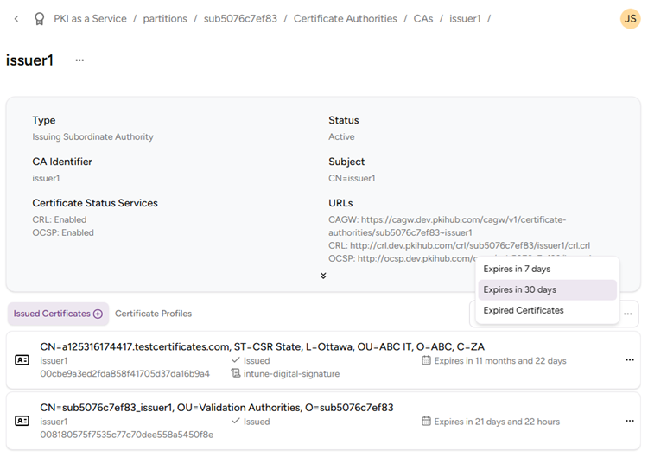Click the PKI as a Service ribbon icon

(39, 18)
